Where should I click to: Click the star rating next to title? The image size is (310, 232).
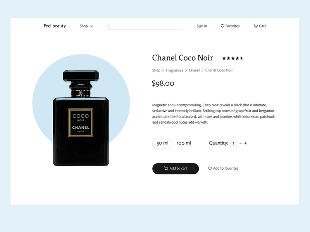(233, 58)
